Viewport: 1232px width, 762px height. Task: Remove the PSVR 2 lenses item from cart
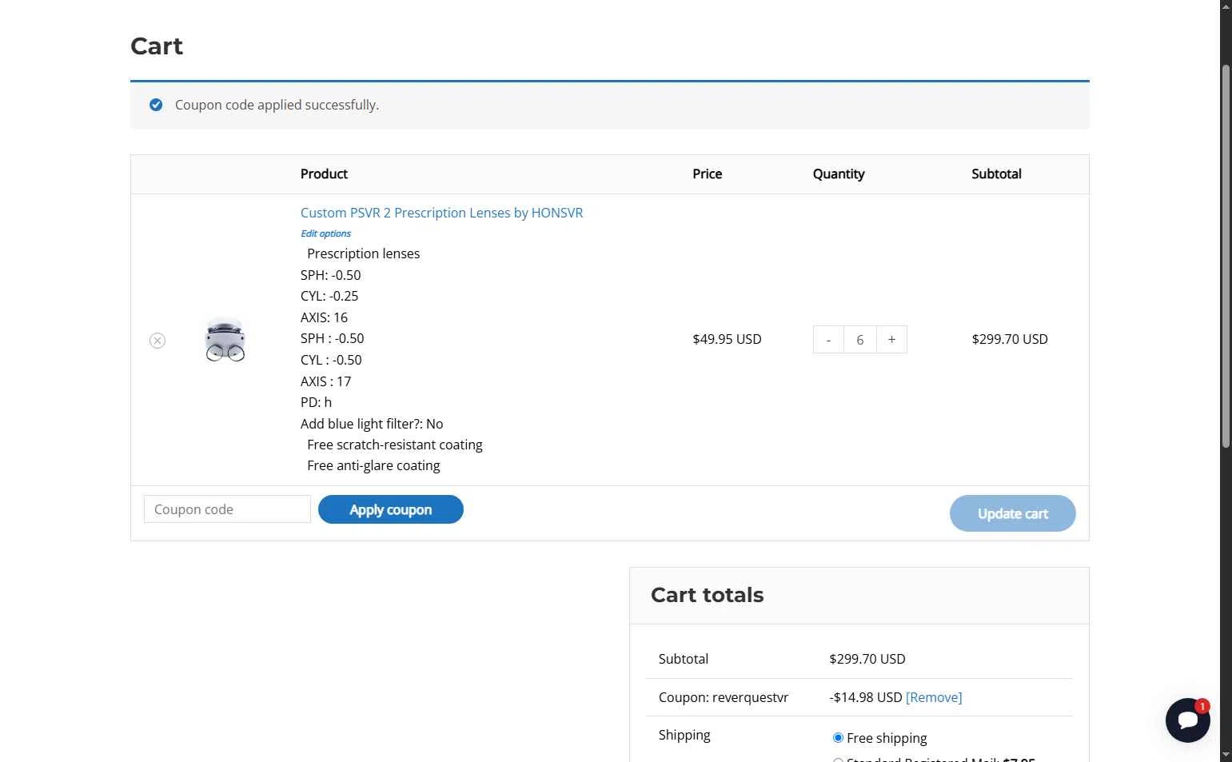pos(157,341)
